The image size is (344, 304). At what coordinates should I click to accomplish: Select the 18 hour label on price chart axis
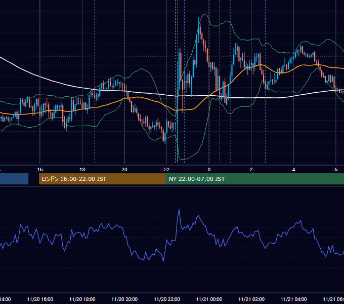point(82,170)
